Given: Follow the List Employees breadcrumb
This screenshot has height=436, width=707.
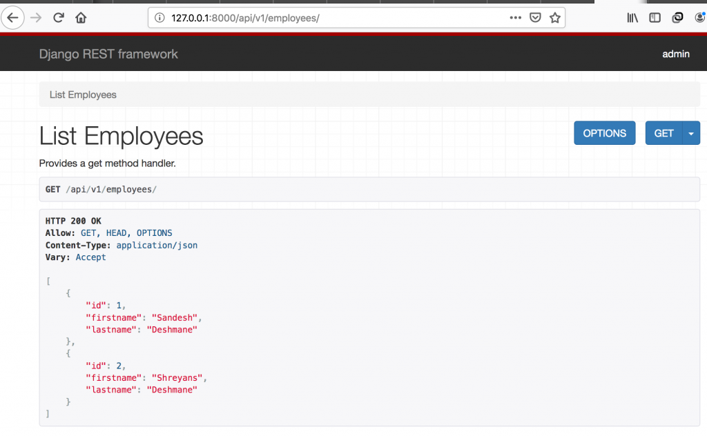Looking at the screenshot, I should click(83, 95).
